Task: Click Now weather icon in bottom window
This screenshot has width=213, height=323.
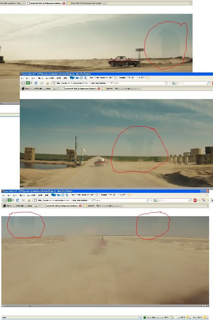Action: (x=97, y=195)
